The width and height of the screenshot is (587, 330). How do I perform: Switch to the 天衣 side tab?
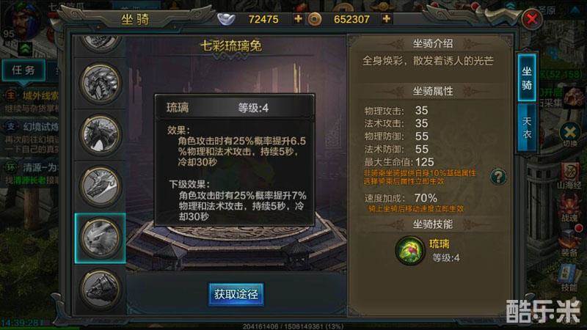point(527,127)
